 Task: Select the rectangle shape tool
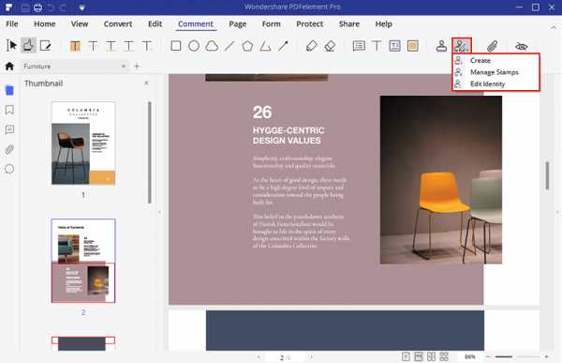click(176, 46)
